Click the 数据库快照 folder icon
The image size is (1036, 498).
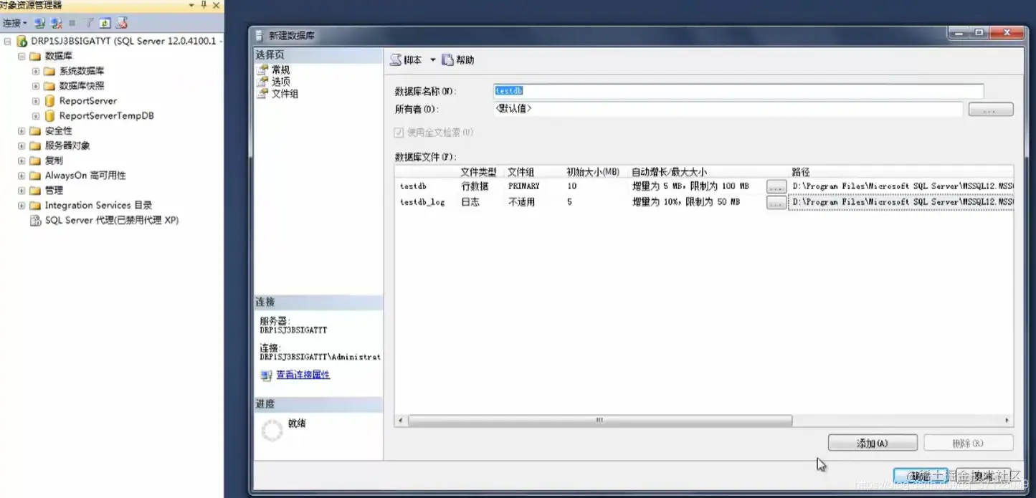tap(49, 86)
